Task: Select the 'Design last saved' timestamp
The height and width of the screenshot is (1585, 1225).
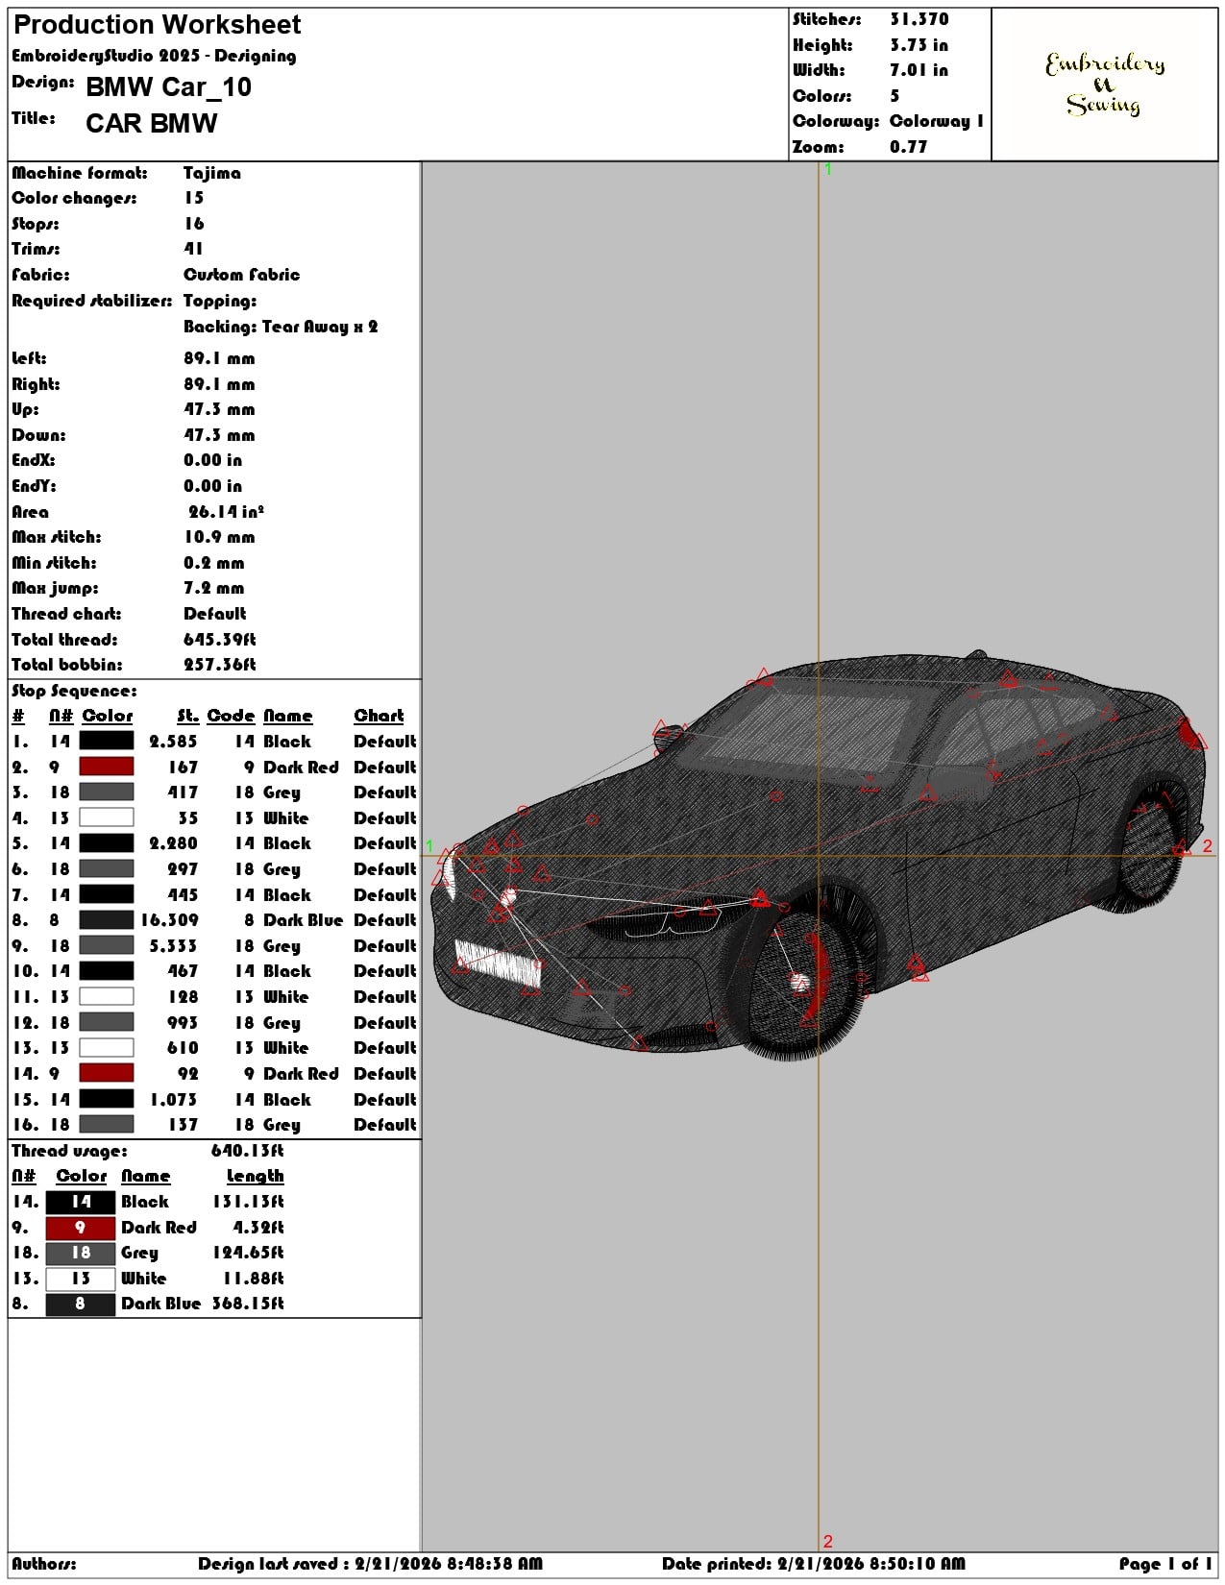Action: click(x=370, y=1563)
